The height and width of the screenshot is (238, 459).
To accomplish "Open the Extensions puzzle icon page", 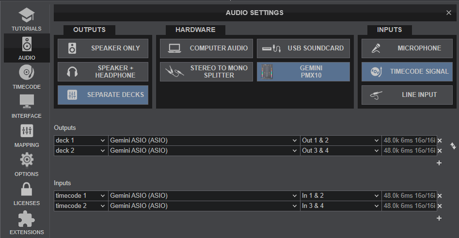I will (x=26, y=223).
